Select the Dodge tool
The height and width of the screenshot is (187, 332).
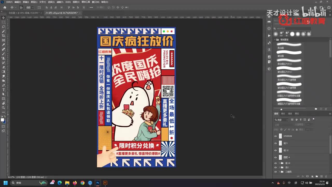(3, 81)
